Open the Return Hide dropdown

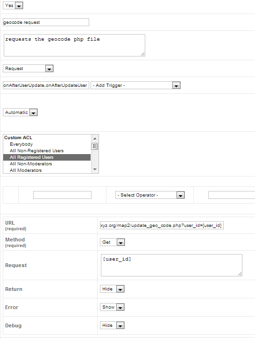click(x=112, y=289)
